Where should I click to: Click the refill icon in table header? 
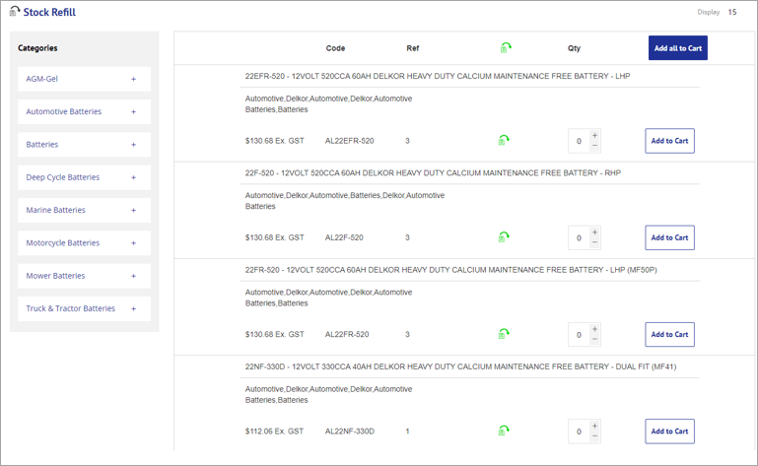[506, 47]
